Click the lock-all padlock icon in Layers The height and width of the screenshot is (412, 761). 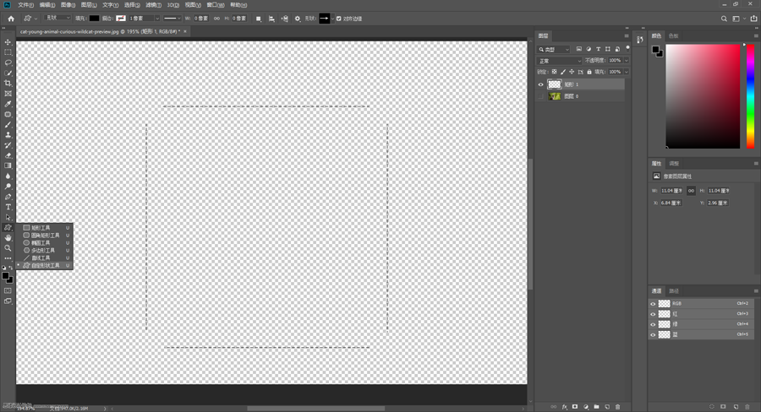pos(589,72)
